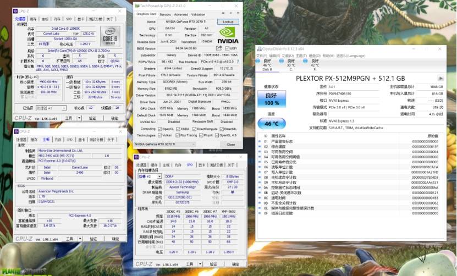
Task: Click the Intel Core i9 logo in CPU-Z
Action: coord(110,36)
